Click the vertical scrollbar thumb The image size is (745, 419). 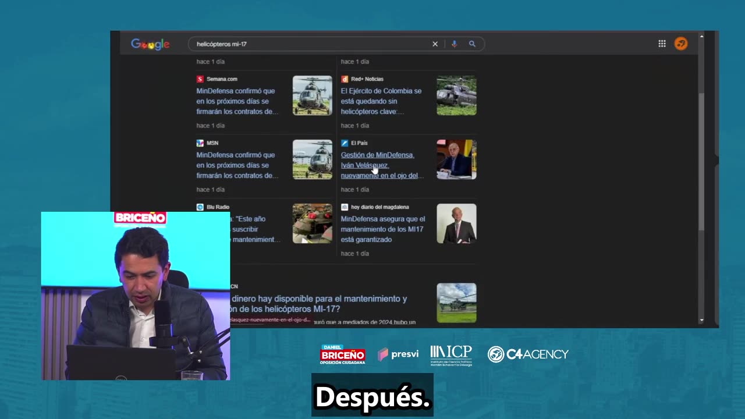coord(701,161)
